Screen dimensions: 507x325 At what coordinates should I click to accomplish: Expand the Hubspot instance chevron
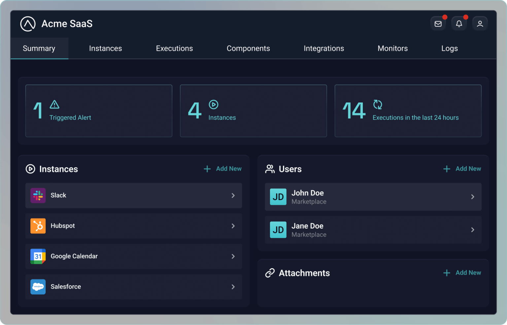233,226
